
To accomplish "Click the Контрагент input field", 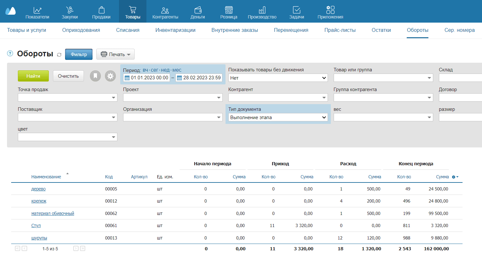I will pyautogui.click(x=274, y=98).
